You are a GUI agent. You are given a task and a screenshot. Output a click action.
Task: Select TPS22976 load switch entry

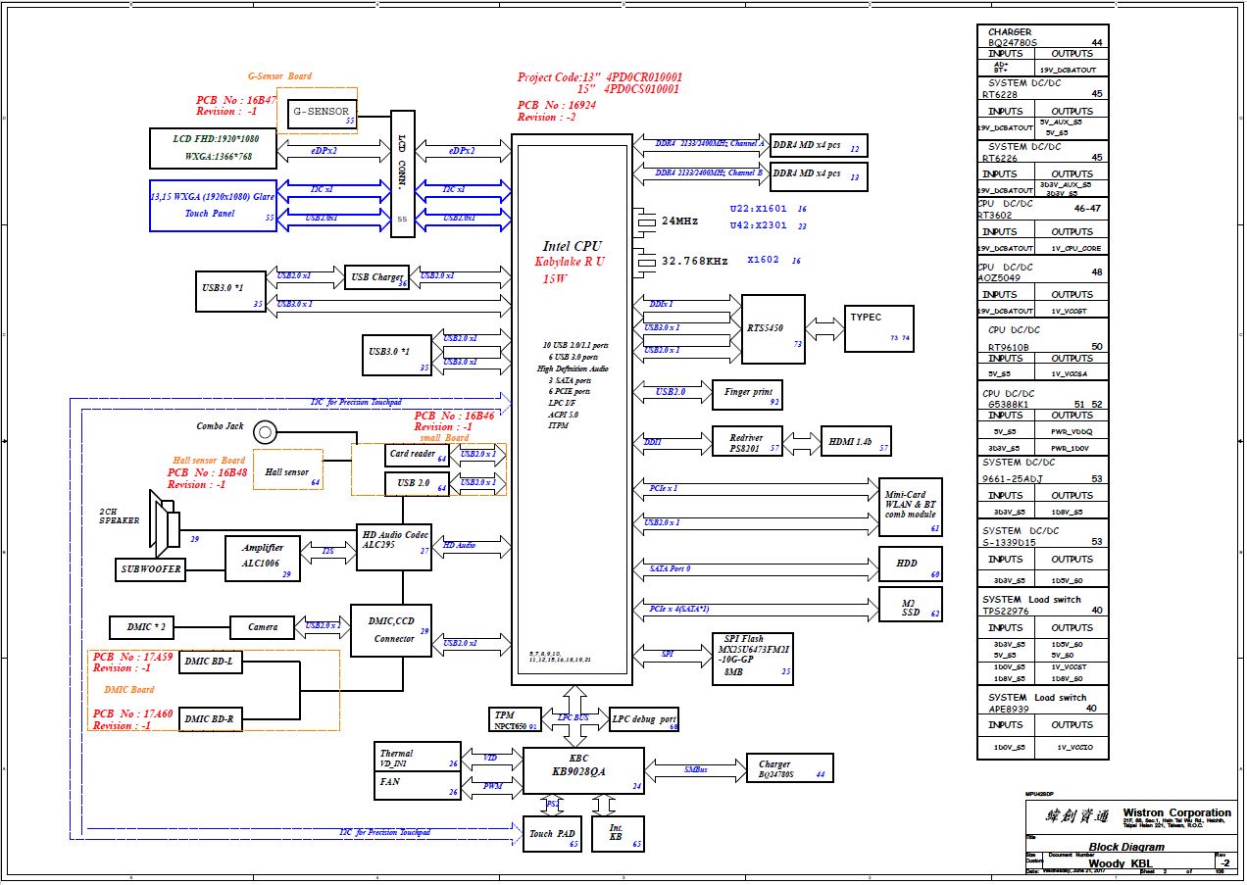(1006, 611)
